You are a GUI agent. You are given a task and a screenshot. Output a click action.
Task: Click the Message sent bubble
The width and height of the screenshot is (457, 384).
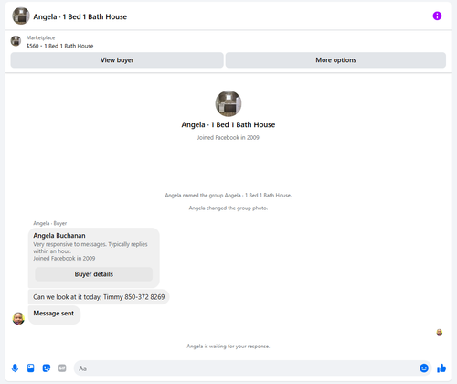(x=54, y=315)
